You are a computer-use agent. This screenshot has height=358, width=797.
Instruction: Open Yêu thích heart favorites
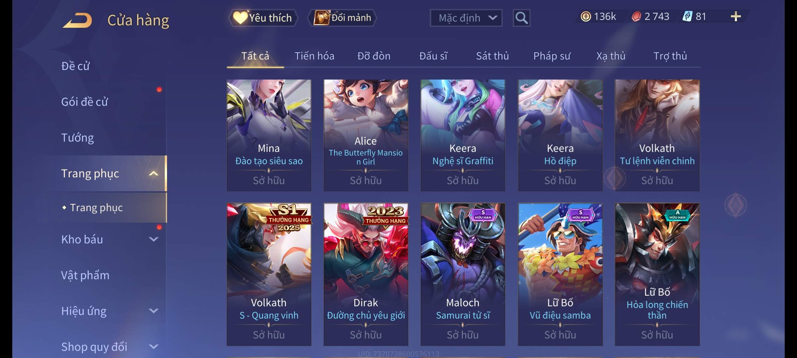coord(263,18)
